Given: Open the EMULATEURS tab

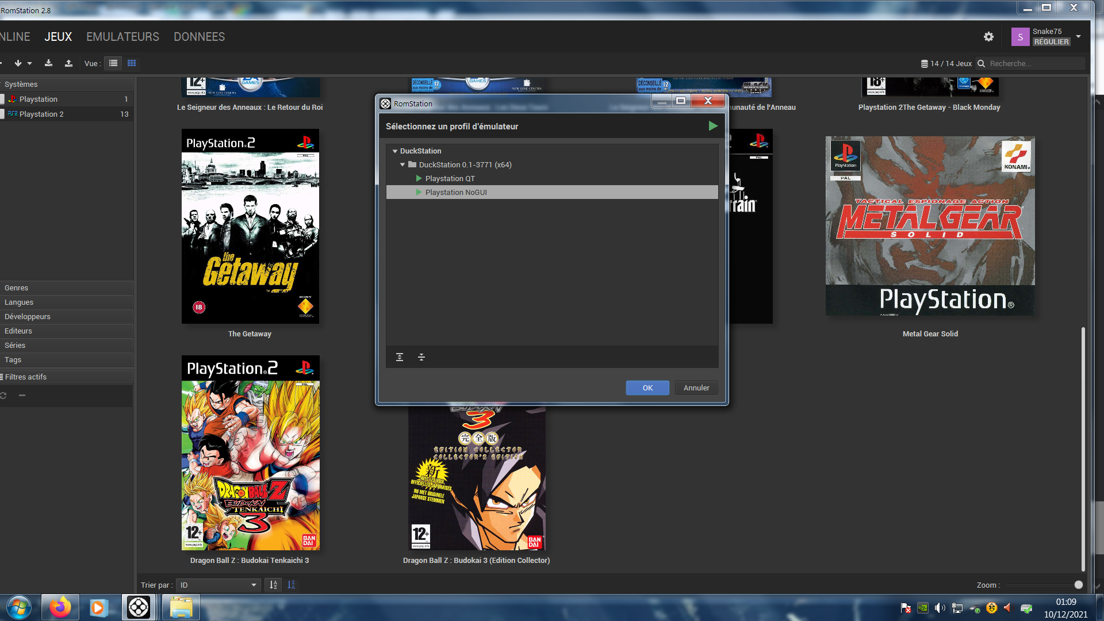Looking at the screenshot, I should [122, 37].
